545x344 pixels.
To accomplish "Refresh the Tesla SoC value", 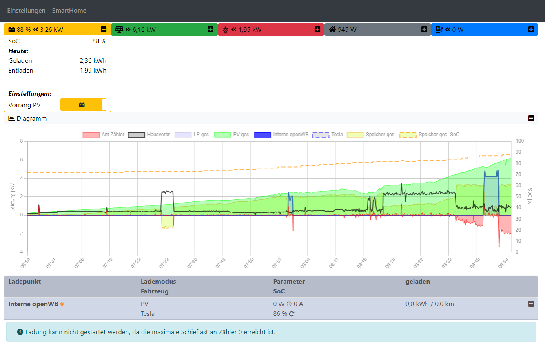I will tap(291, 314).
